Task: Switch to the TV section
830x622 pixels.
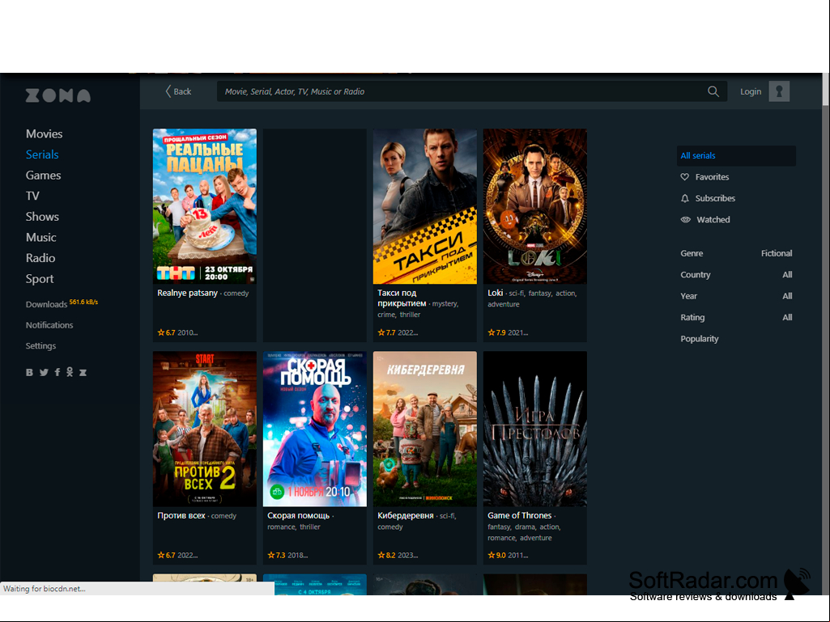Action: (33, 196)
